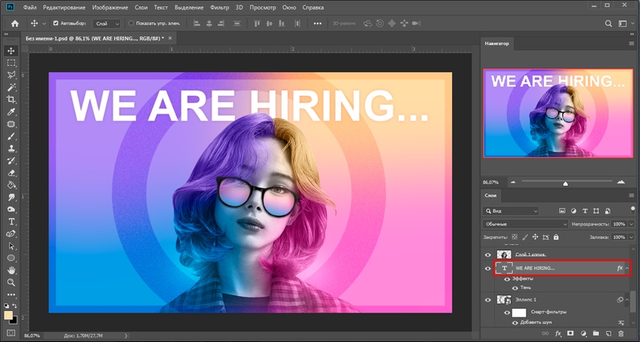Viewport: 640px width, 342px height.
Task: Open the Фильтр menu
Action: [220, 7]
